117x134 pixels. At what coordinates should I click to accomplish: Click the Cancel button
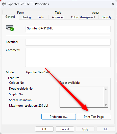coord(65,129)
